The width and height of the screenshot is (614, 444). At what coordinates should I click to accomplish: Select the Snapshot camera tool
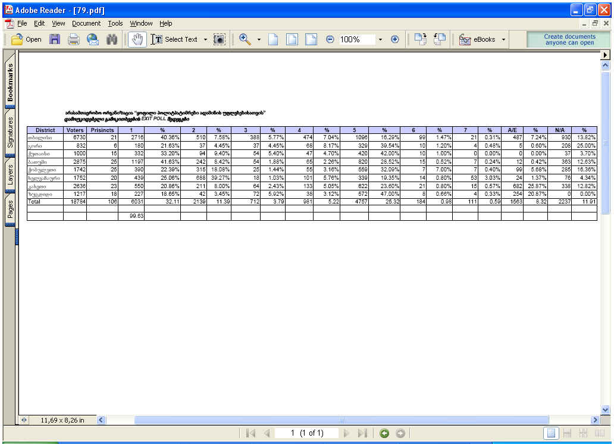tap(220, 39)
